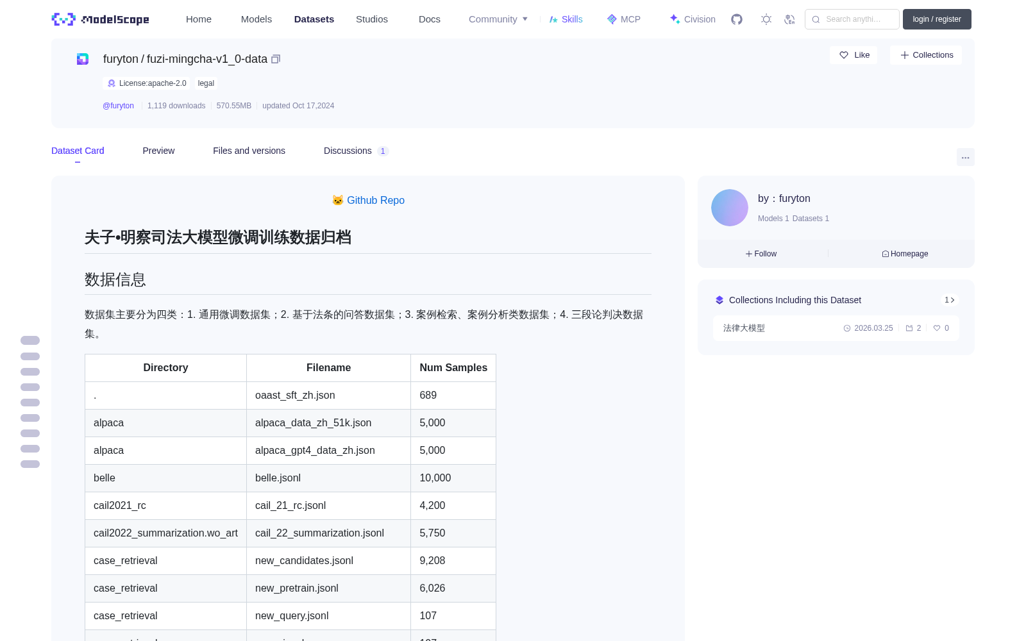This screenshot has width=1026, height=641.
Task: Click the oaast_sft_zh.json cell
Action: coord(328,395)
